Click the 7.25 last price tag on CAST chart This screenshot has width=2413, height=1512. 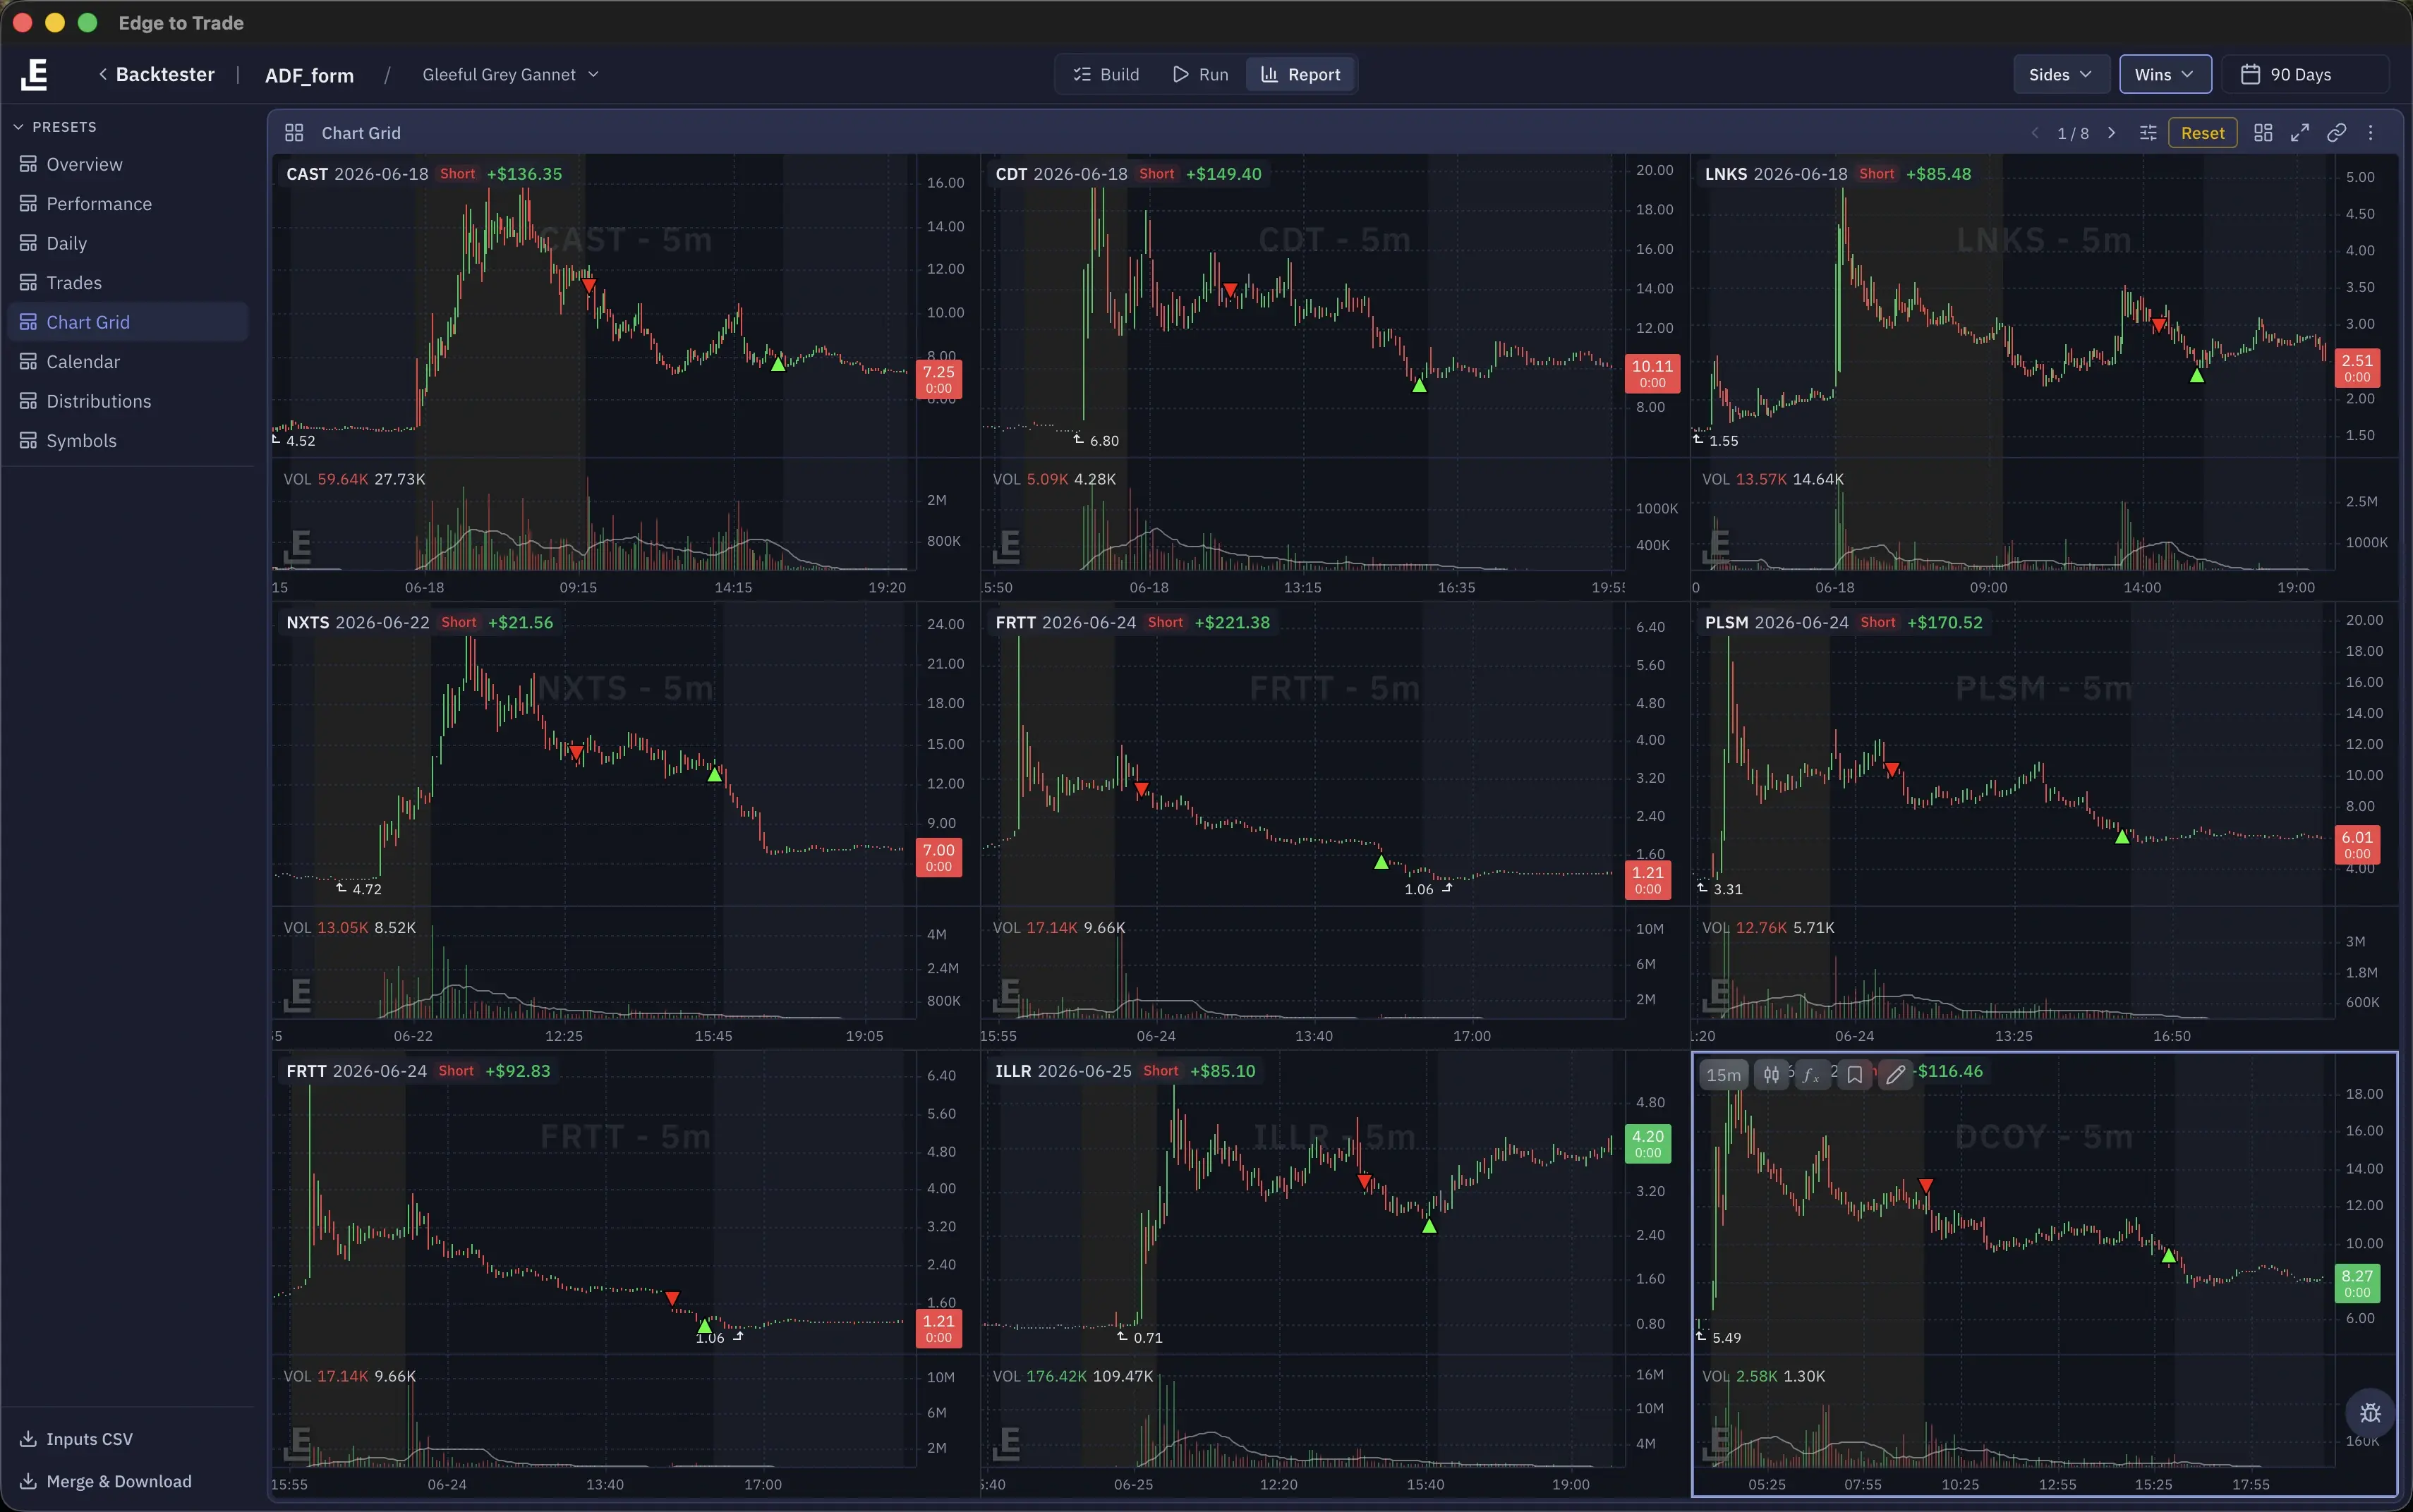[x=938, y=379]
